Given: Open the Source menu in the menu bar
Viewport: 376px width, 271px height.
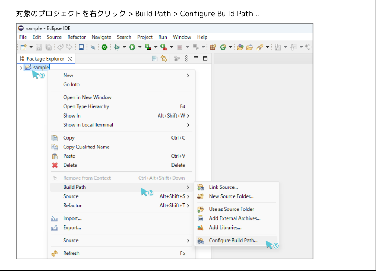Looking at the screenshot, I should tap(54, 37).
